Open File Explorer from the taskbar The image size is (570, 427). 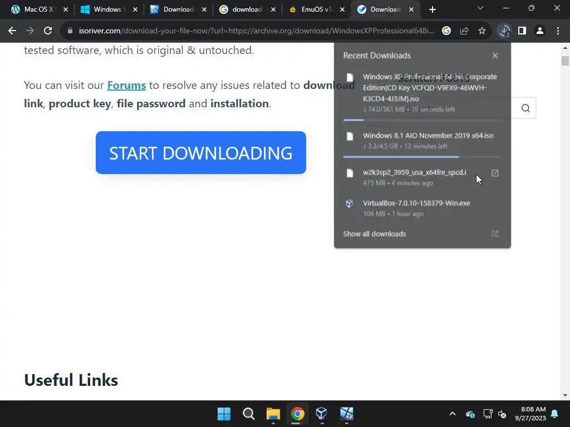(273, 414)
